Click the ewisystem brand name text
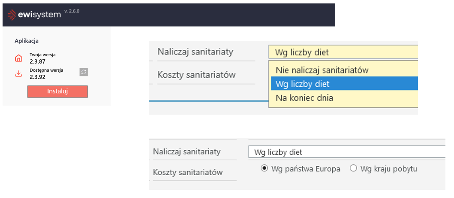Viewport: 454px width, 198px height. [x=39, y=15]
